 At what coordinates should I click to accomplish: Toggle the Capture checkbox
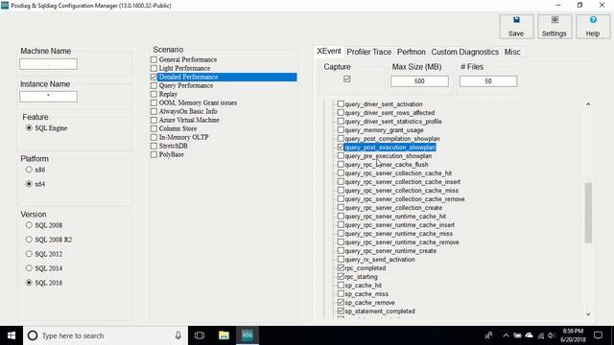[x=347, y=79]
